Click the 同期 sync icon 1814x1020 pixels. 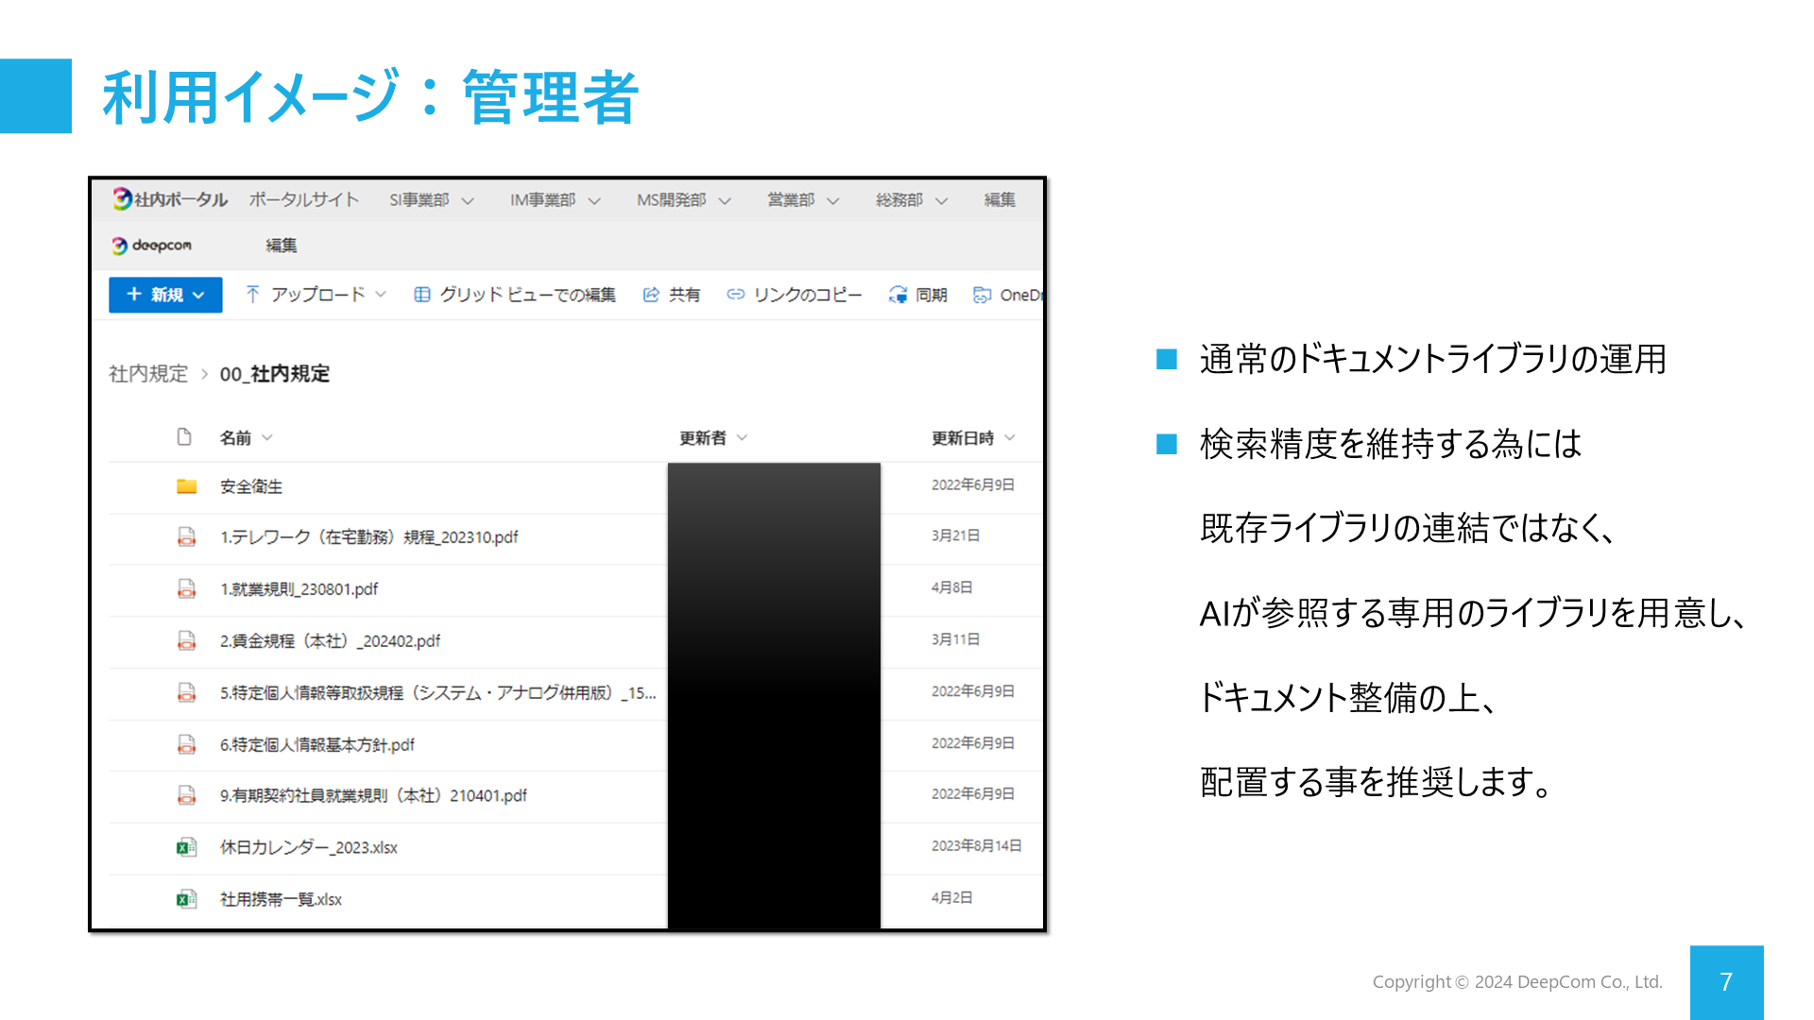pos(898,295)
